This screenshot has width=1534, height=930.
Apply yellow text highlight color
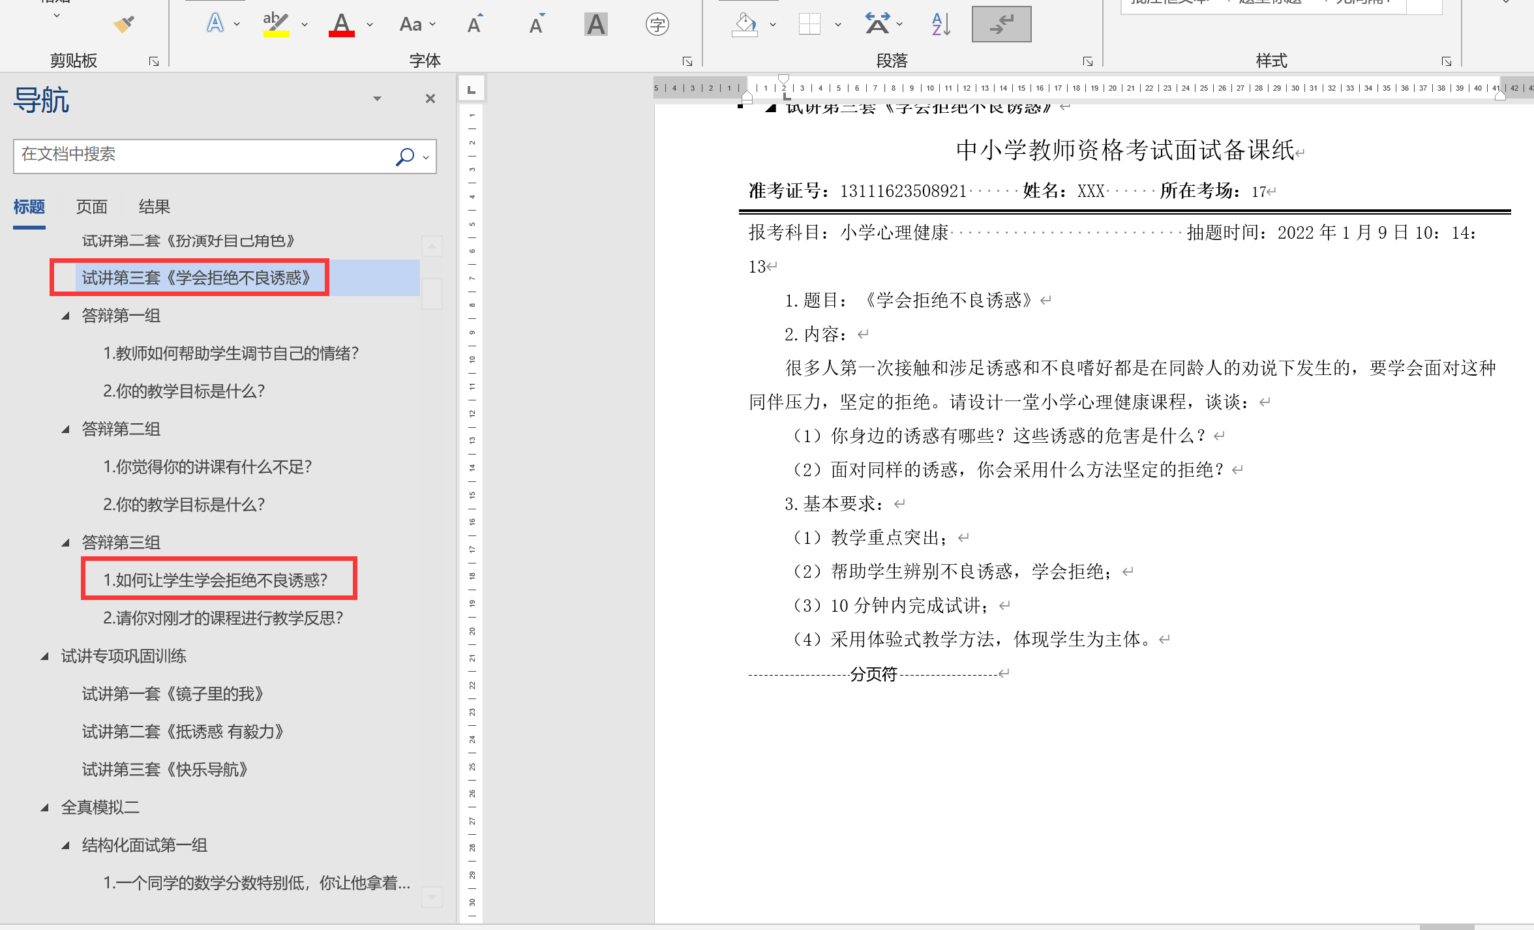[276, 24]
